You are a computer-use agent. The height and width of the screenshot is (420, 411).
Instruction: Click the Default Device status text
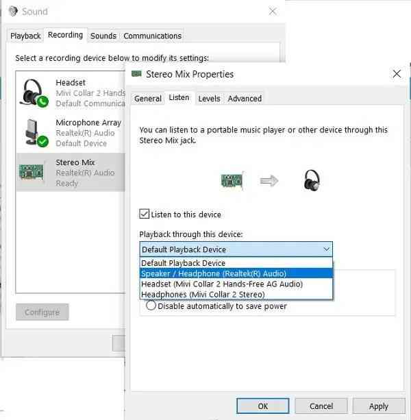(x=81, y=143)
